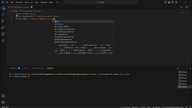Select the last highlighted Python terminal

pos(184,87)
